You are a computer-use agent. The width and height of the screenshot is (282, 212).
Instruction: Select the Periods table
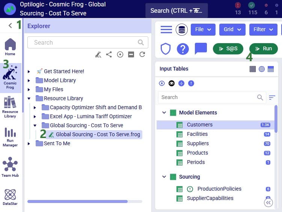(x=216, y=162)
